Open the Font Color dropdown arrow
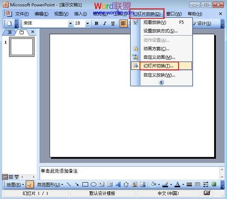This screenshot has height=199, width=227. coord(183,185)
